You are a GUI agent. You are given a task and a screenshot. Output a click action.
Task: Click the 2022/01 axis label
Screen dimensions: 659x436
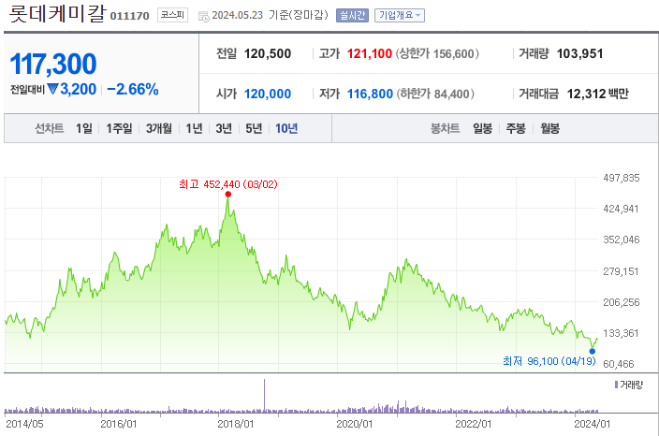coord(474,424)
